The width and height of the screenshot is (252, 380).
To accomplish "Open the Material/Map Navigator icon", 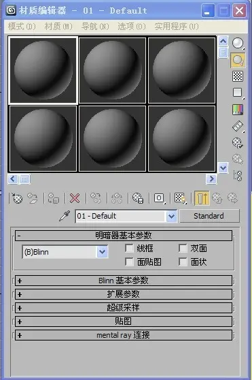I will [238, 176].
